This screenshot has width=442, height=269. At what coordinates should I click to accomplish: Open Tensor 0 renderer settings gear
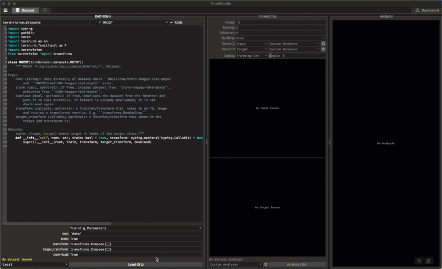pyautogui.click(x=323, y=44)
